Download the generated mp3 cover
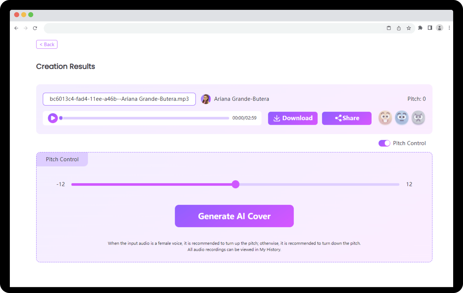The image size is (463, 293). click(293, 118)
